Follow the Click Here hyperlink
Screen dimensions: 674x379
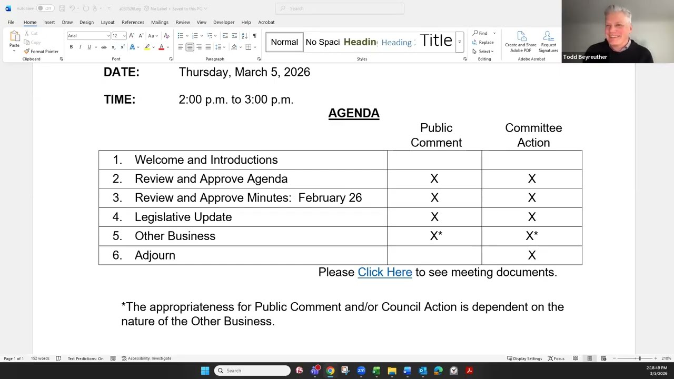click(385, 272)
